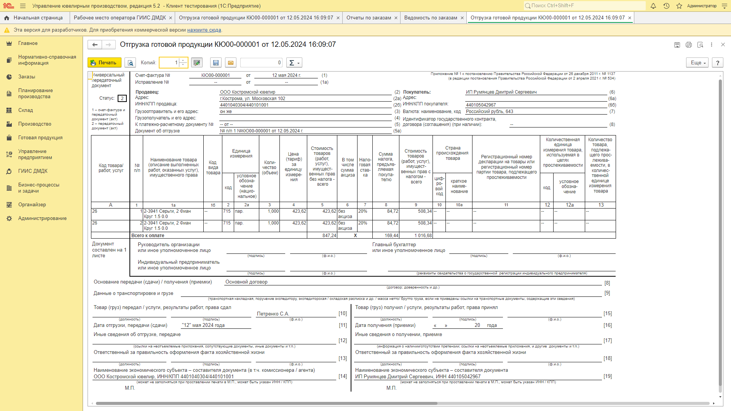731x411 pixels.
Task: Select invoice number cell КЮ00-000001
Action: pos(215,75)
